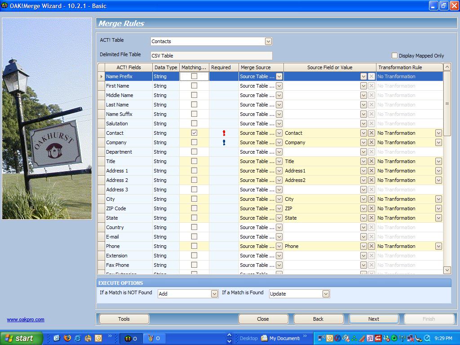Image resolution: width=460 pixels, height=345 pixels.
Task: Click the system tray clock showing 9:29 PM
Action: pyautogui.click(x=443, y=338)
